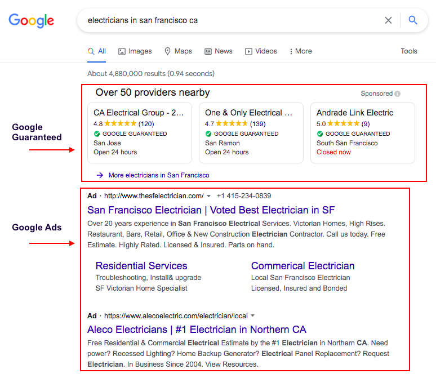Click One & Only Electrical's (139) reviews count

(x=258, y=124)
